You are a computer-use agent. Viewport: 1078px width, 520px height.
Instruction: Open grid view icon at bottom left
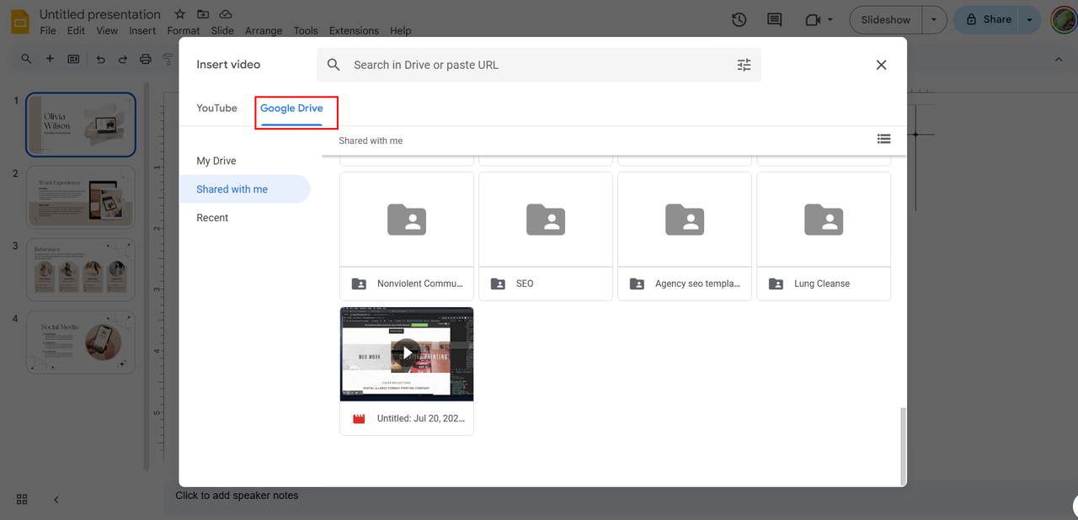(22, 499)
